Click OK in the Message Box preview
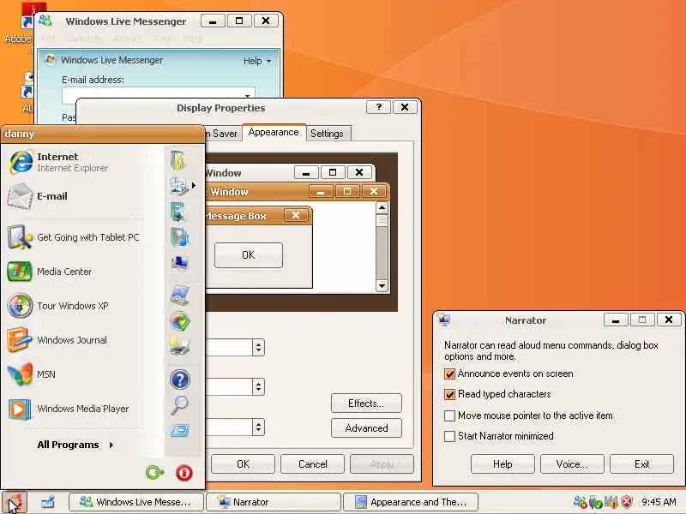 pos(249,254)
